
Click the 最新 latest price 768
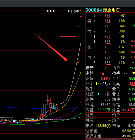coord(107,68)
